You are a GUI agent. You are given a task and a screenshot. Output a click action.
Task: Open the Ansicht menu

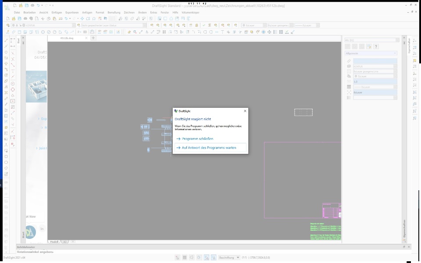click(x=43, y=12)
